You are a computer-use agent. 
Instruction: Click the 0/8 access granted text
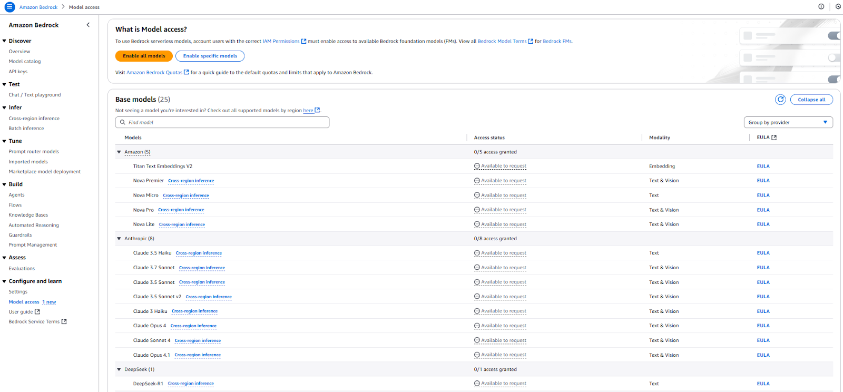495,239
